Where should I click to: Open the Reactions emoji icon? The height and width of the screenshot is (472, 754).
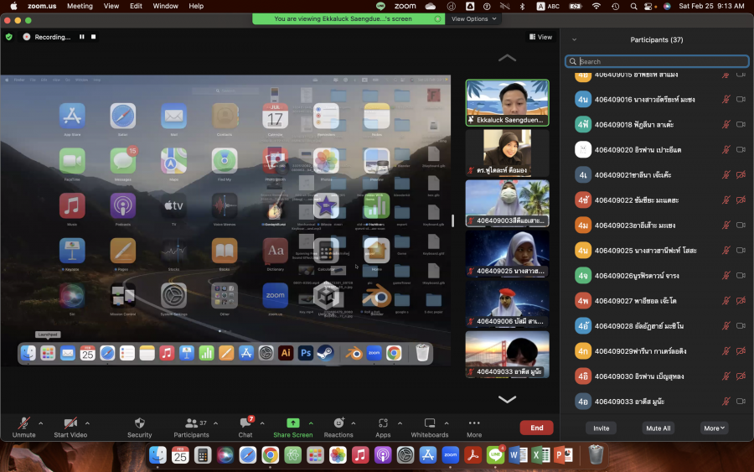tap(338, 424)
